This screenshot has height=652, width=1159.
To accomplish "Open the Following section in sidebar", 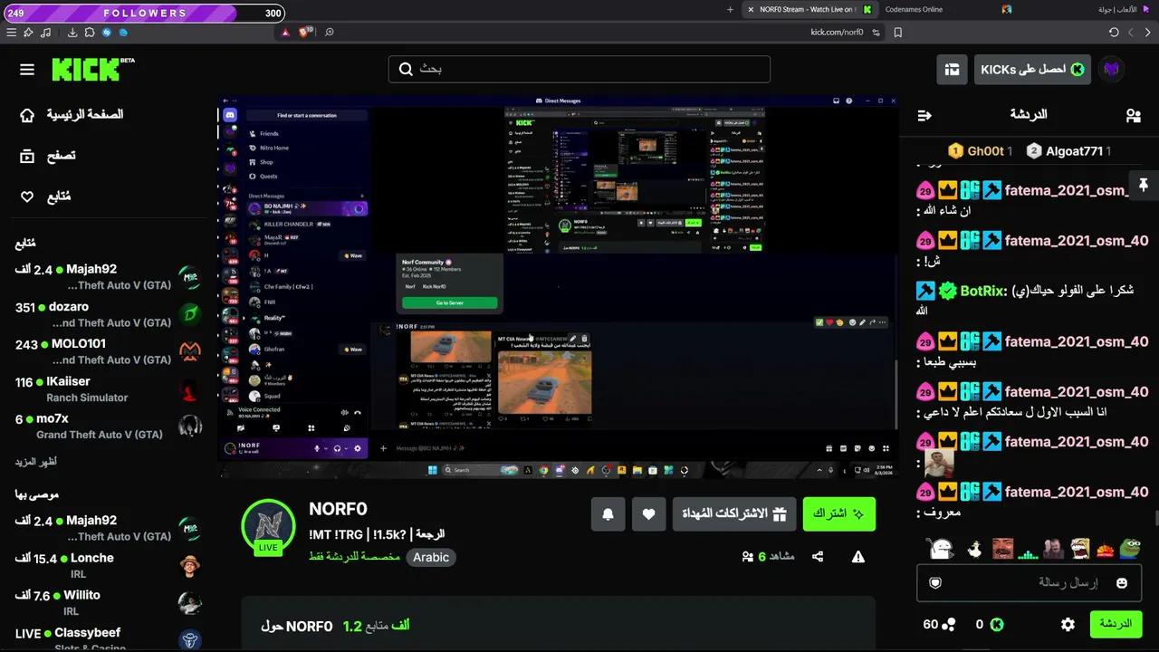I will tap(45, 197).
